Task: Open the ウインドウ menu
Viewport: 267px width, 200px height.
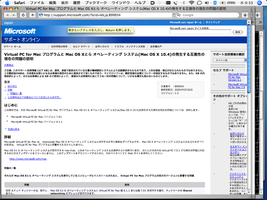Action: [x=121, y=3]
